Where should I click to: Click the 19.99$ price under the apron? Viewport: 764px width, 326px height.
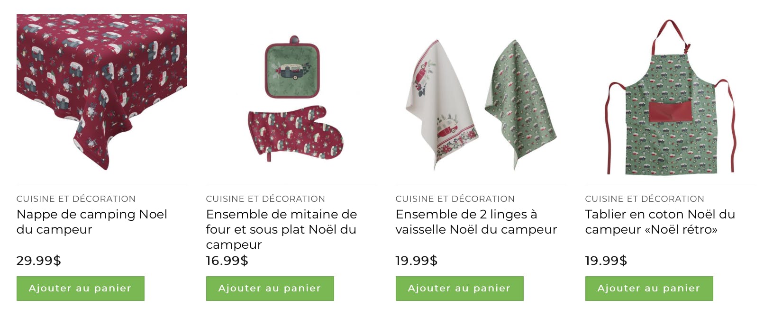click(x=606, y=261)
